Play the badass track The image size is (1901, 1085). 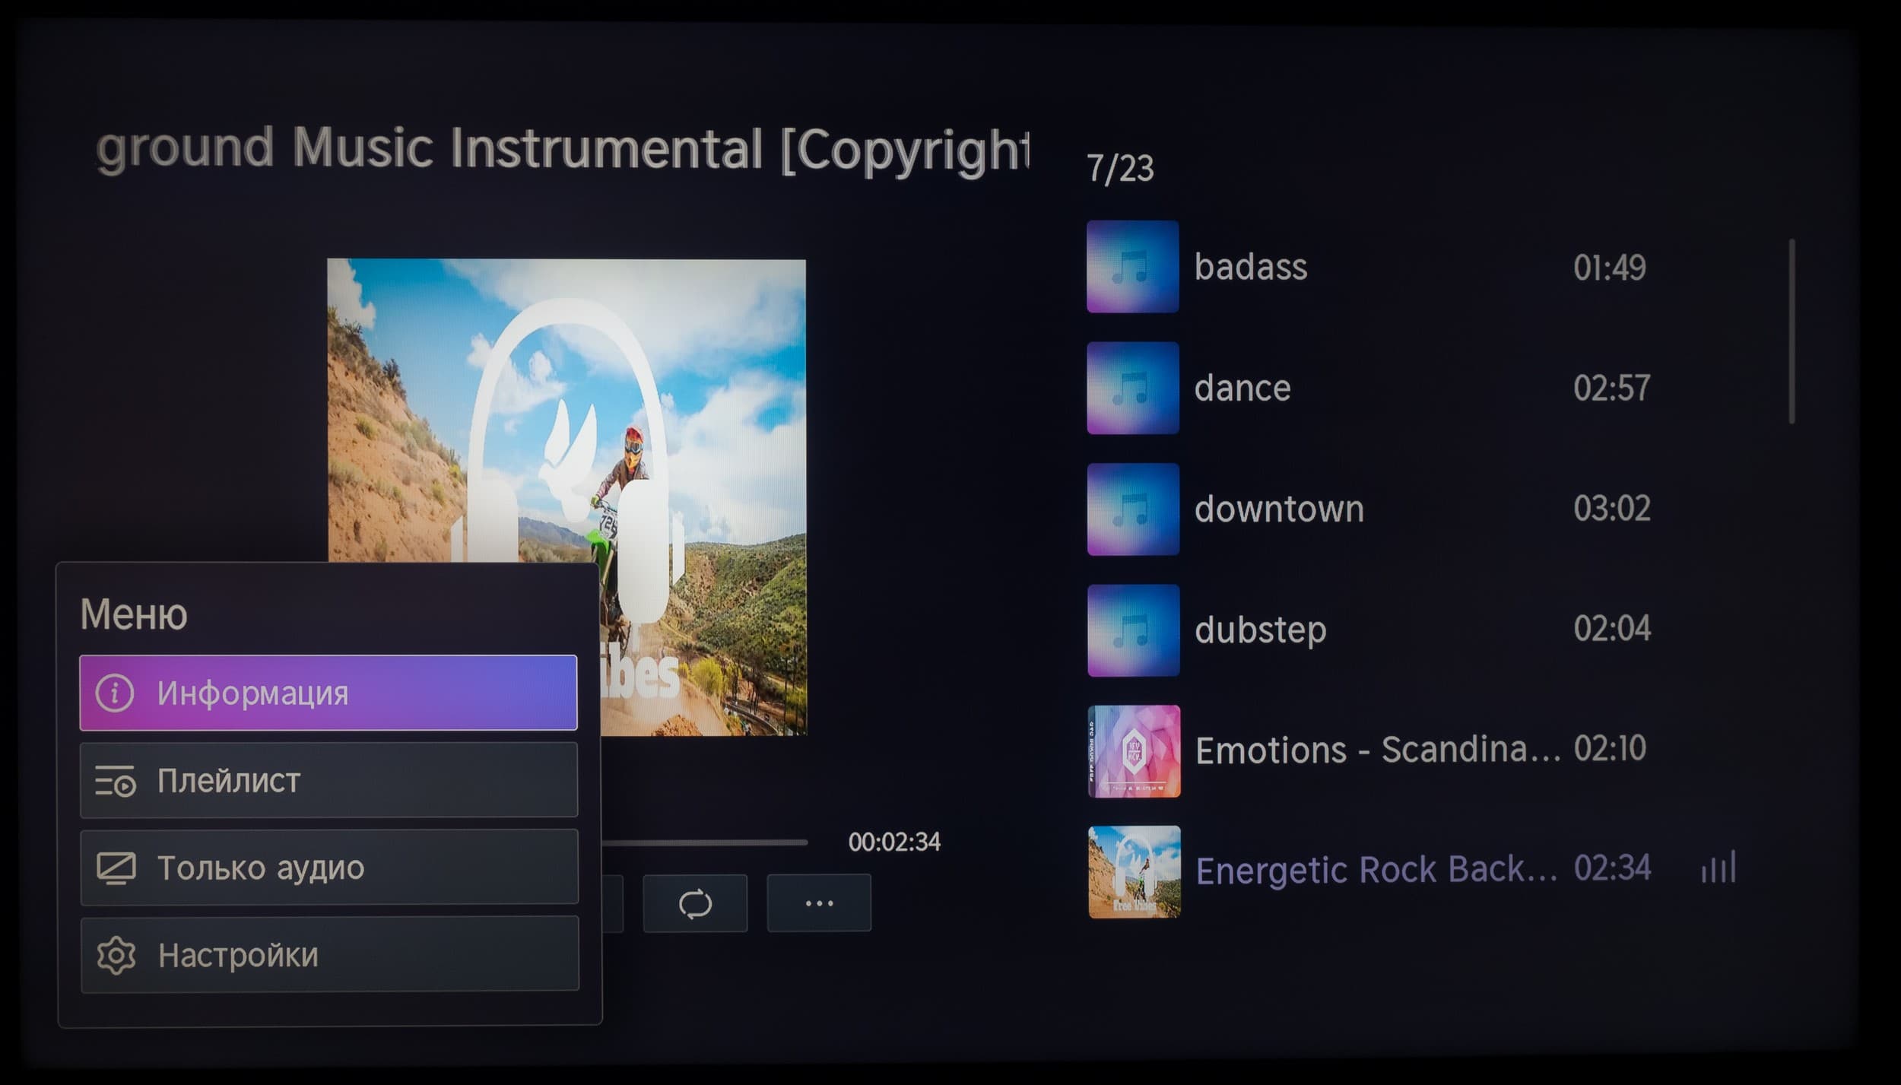1250,267
